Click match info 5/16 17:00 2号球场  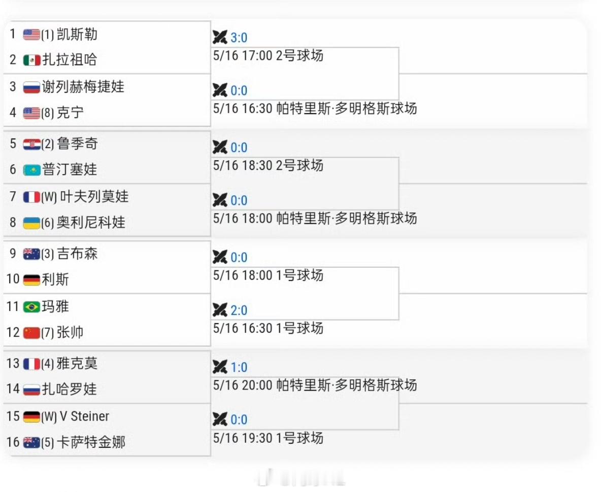[269, 55]
